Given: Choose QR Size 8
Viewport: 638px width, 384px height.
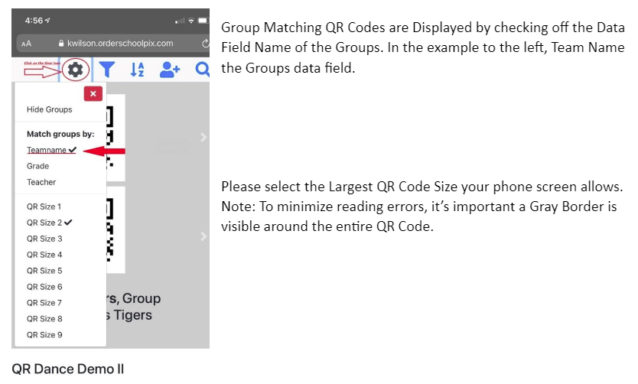Looking at the screenshot, I should [44, 318].
